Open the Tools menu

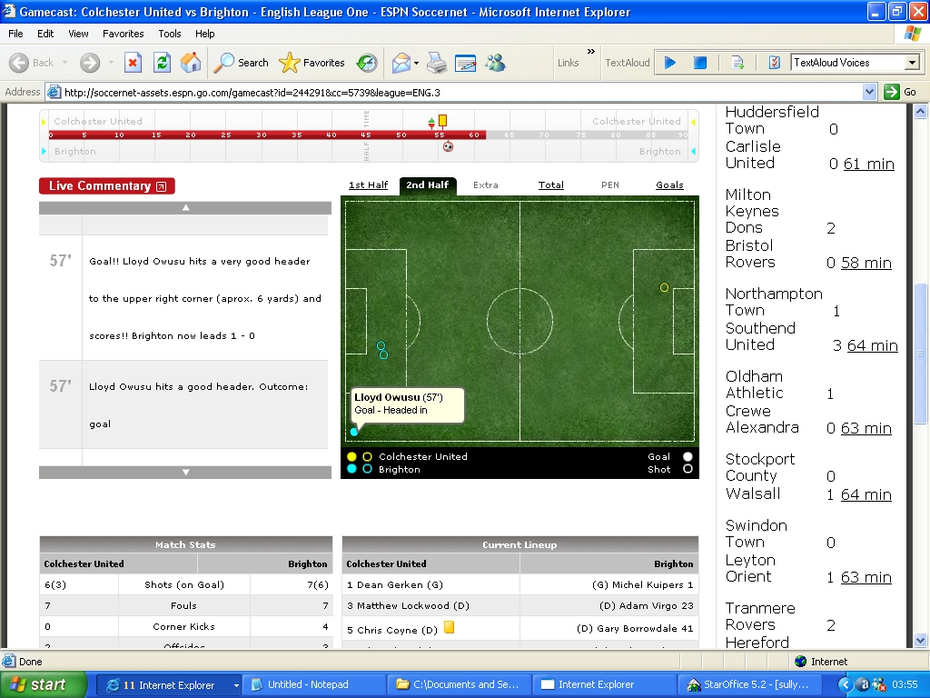pos(169,34)
